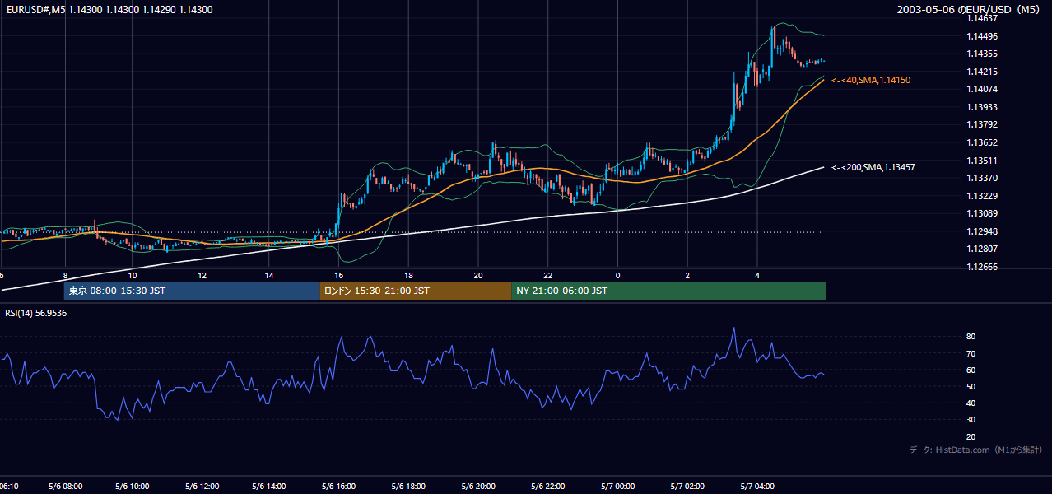1052x494 pixels.
Task: Click price axis value 1.13089
Action: 983,213
